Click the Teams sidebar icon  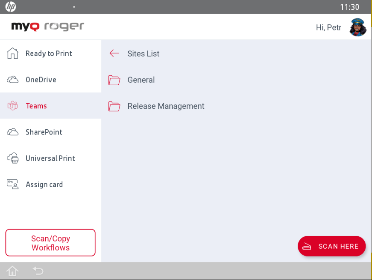coord(13,106)
